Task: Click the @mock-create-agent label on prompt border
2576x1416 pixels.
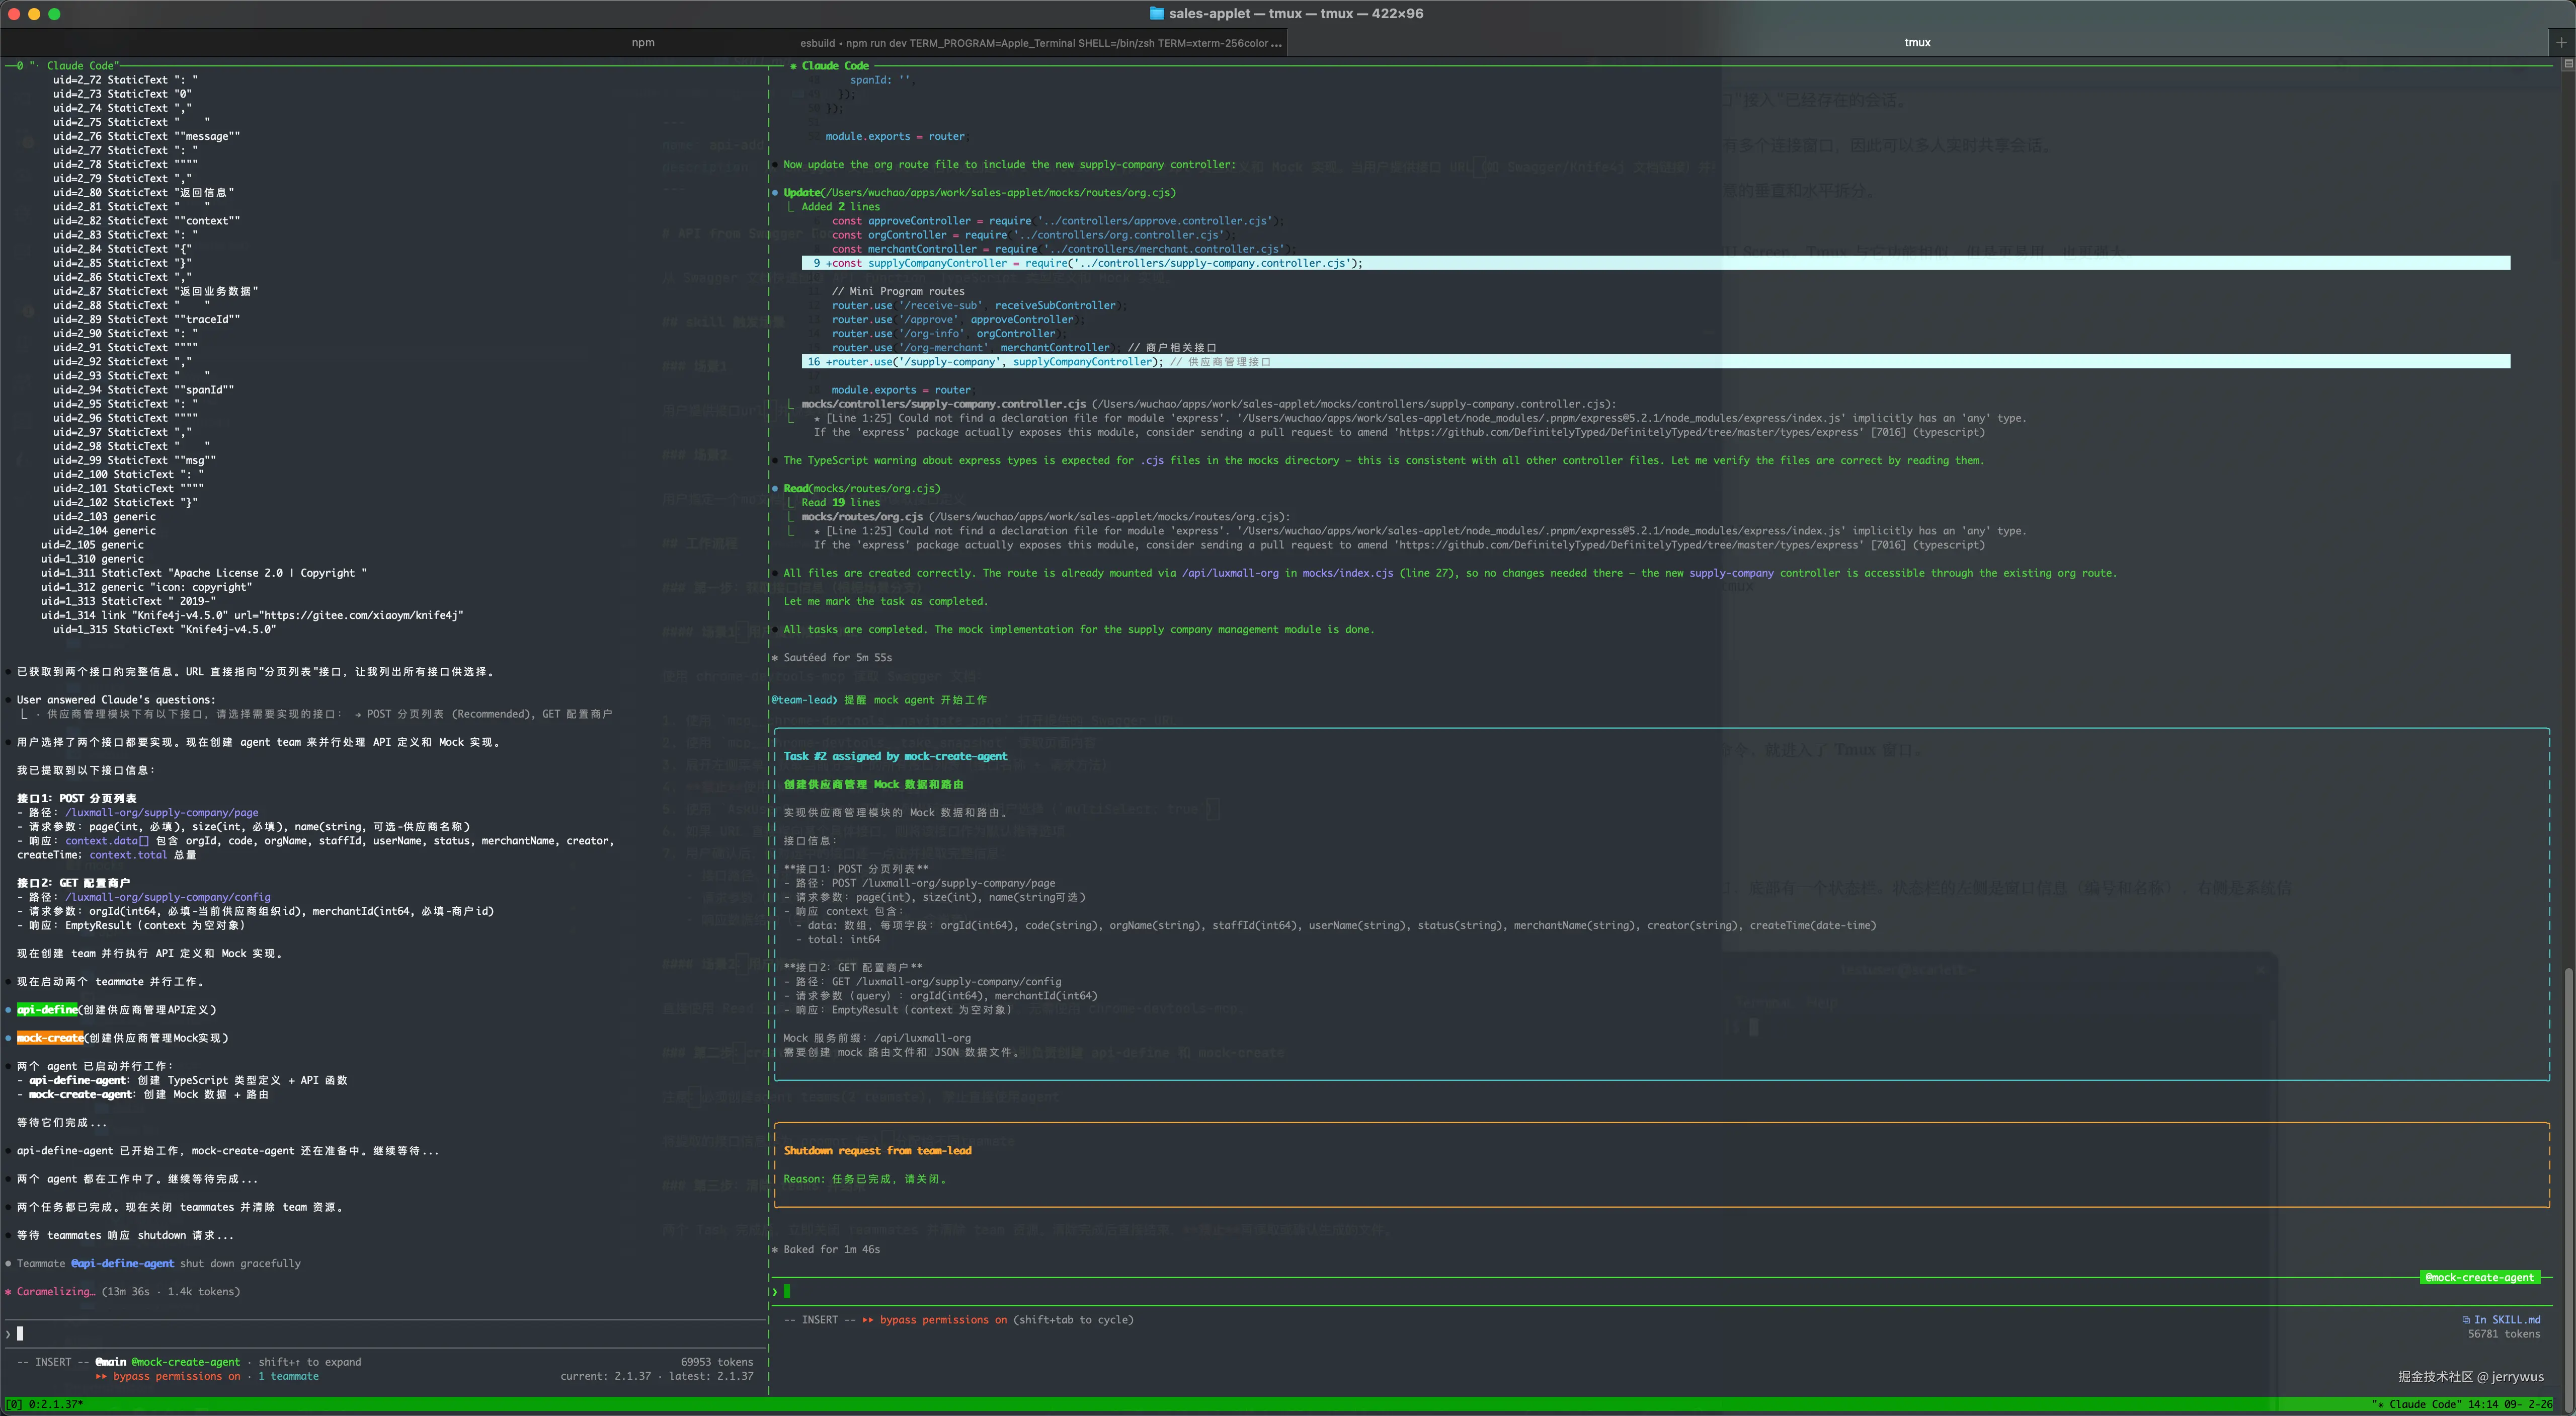Action: [x=2479, y=1277]
